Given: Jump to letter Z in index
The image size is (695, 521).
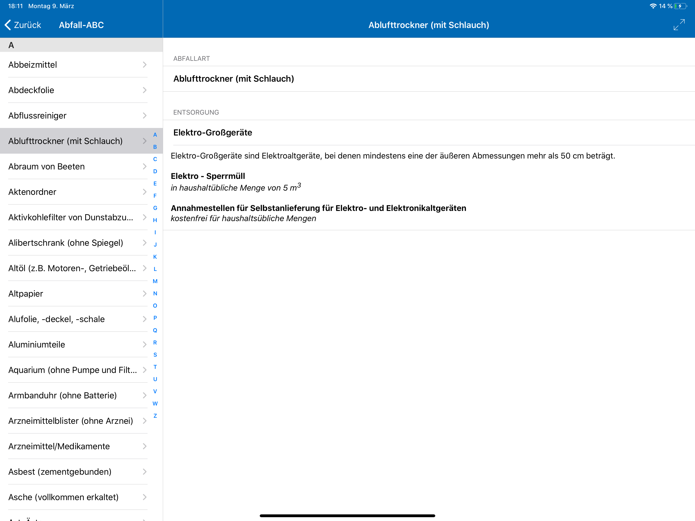Looking at the screenshot, I should click(155, 416).
